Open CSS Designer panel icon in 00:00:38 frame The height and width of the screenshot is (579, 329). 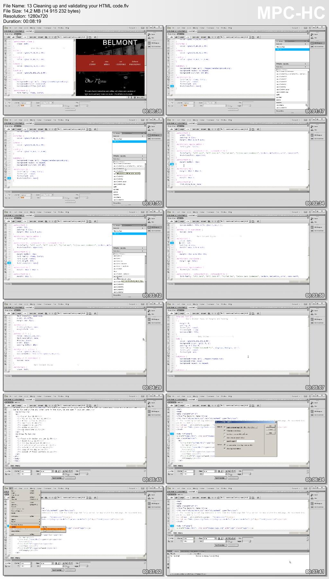click(149, 43)
